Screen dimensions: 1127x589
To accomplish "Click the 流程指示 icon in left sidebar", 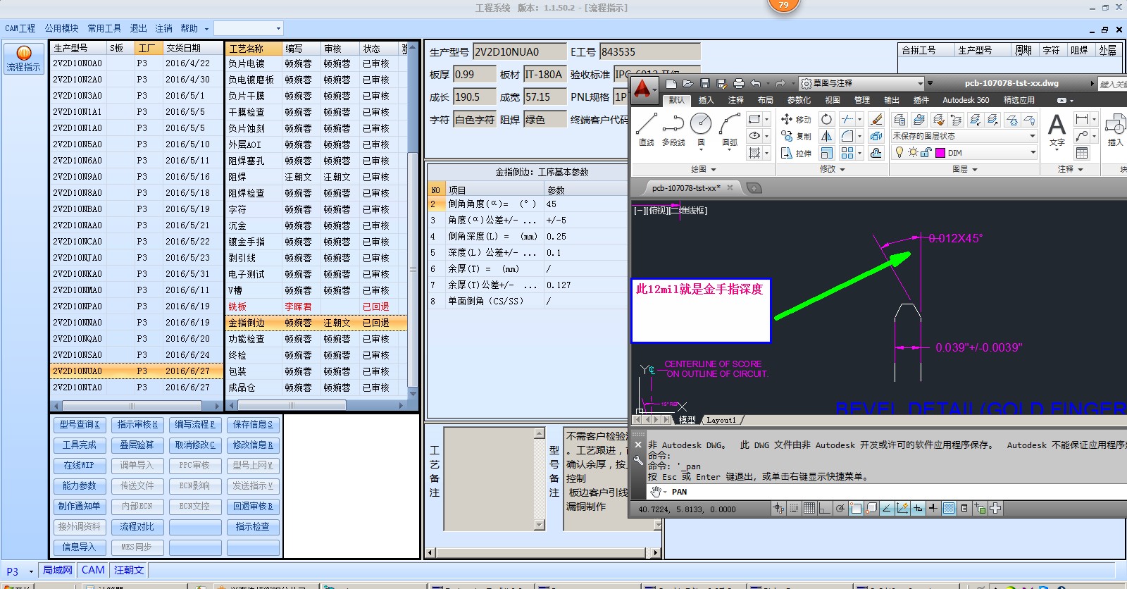I will coord(24,58).
